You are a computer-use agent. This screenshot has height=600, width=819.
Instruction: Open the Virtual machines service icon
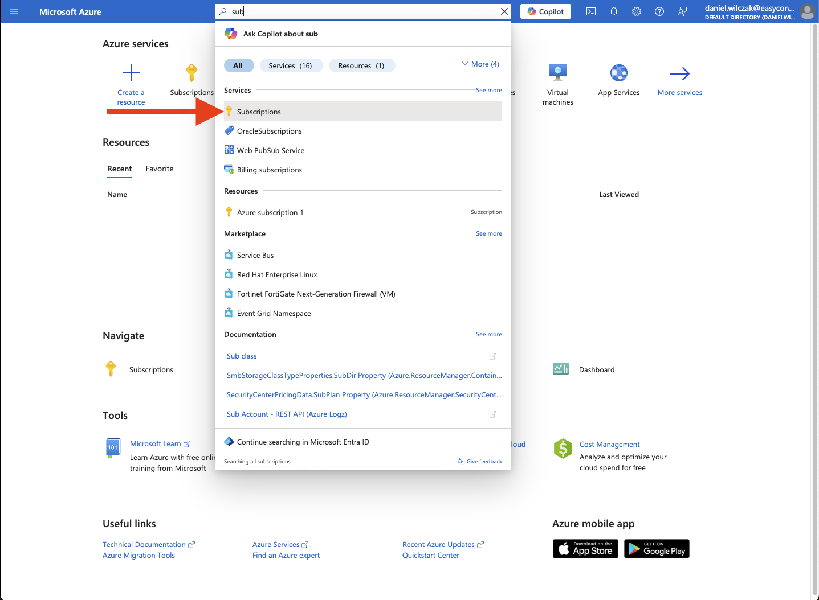558,72
